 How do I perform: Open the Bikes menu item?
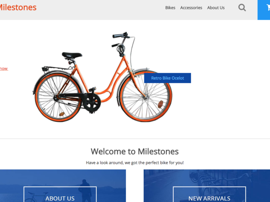170,8
